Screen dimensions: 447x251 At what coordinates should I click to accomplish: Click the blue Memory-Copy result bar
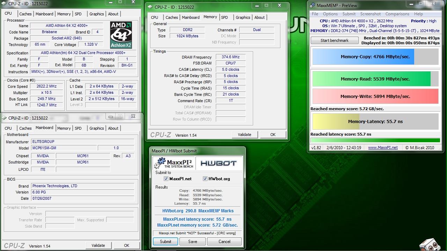click(x=375, y=57)
